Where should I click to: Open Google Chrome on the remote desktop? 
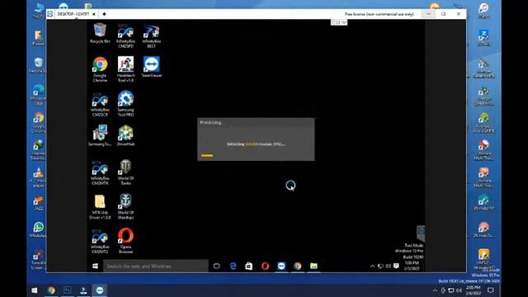100,69
